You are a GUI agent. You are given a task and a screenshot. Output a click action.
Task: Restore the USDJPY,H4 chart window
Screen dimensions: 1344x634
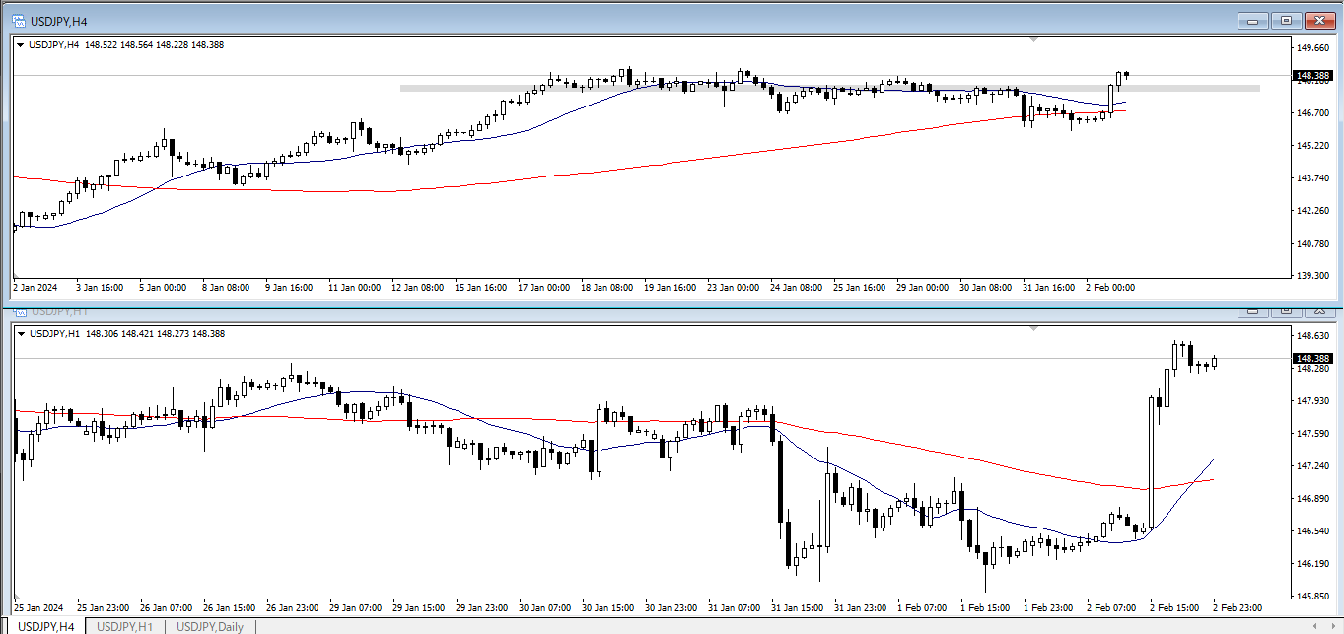[x=1287, y=21]
